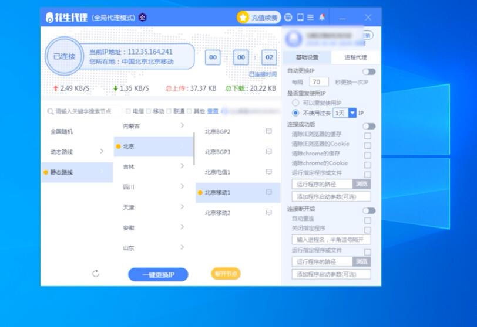Check 清除IE浏览器的Cookie

point(368,145)
